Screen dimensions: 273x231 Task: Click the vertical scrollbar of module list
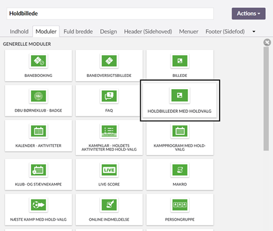[x=266, y=99]
